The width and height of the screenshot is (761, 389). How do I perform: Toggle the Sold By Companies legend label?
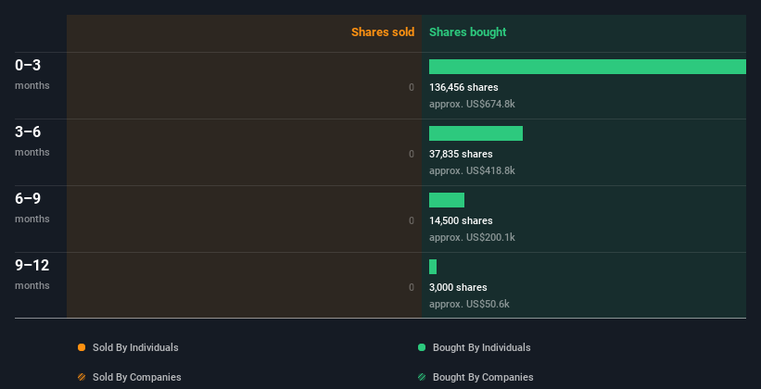137,377
